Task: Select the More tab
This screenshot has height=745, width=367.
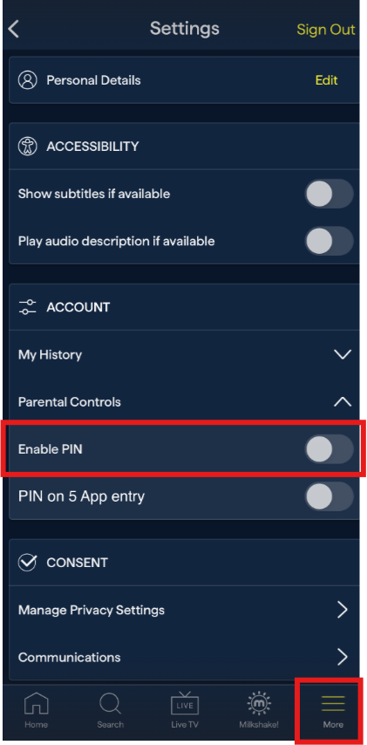Action: (x=333, y=710)
